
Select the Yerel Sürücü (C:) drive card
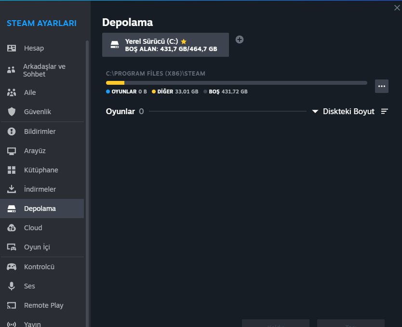click(165, 45)
